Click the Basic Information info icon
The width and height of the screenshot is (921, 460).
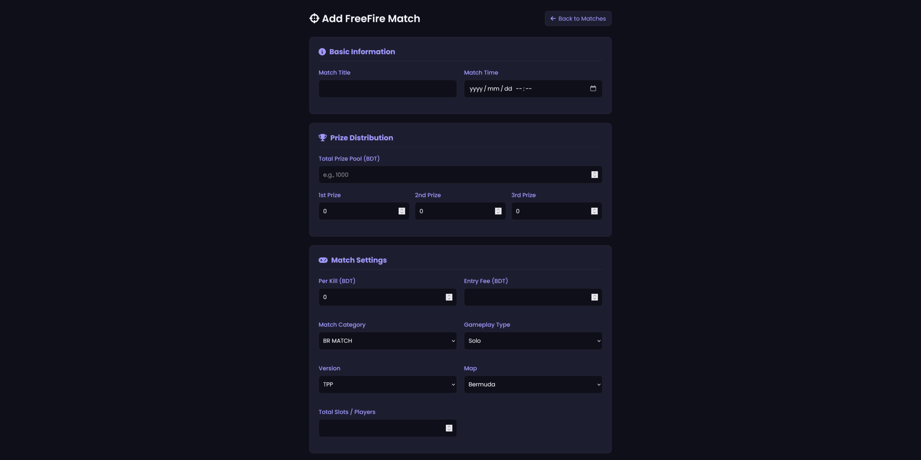(322, 52)
